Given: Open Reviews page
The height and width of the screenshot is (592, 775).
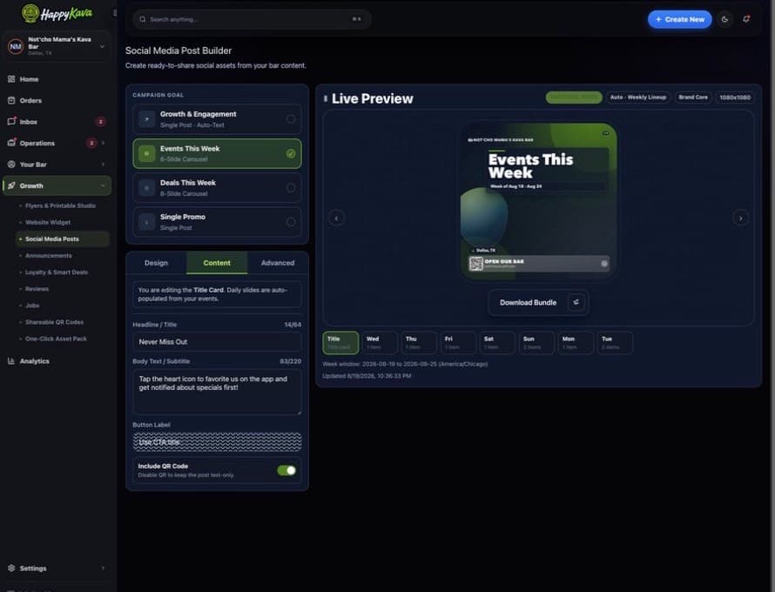Looking at the screenshot, I should click(x=37, y=289).
